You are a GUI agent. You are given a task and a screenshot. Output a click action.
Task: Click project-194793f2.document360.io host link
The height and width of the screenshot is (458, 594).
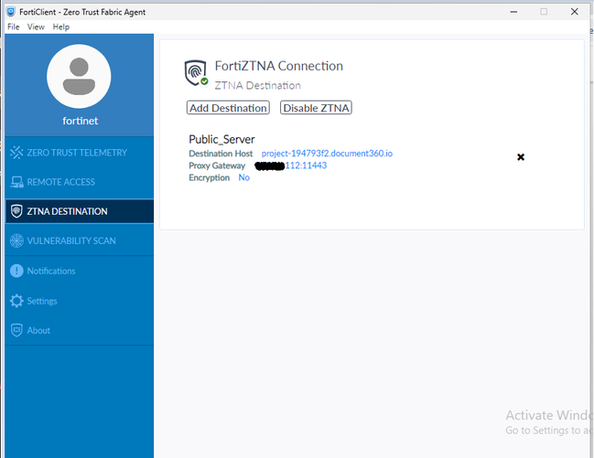click(x=327, y=154)
